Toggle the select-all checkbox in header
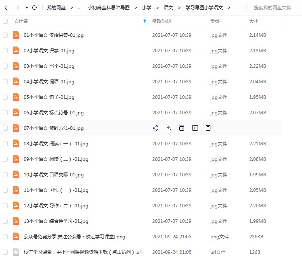Image resolution: width=302 pixels, height=262 pixels. click(5, 21)
